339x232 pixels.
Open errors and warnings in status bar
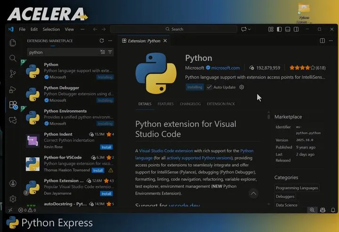[x=27, y=210]
